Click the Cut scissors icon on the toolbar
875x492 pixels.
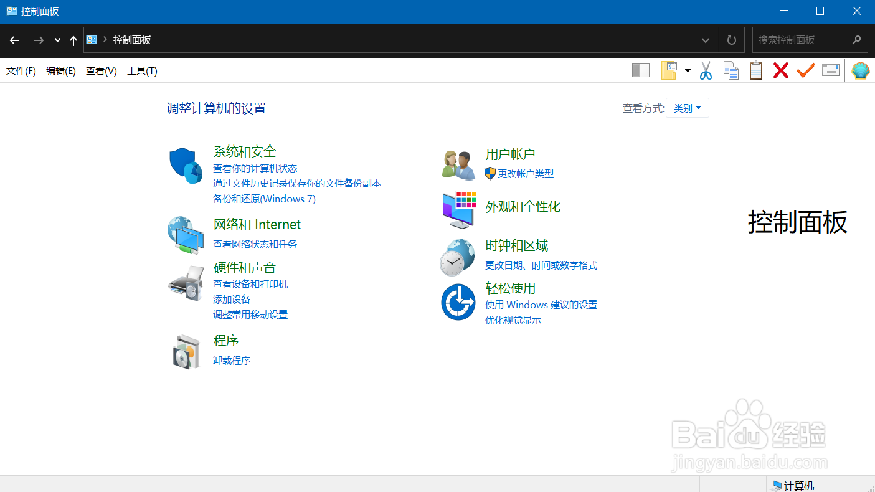click(x=706, y=70)
